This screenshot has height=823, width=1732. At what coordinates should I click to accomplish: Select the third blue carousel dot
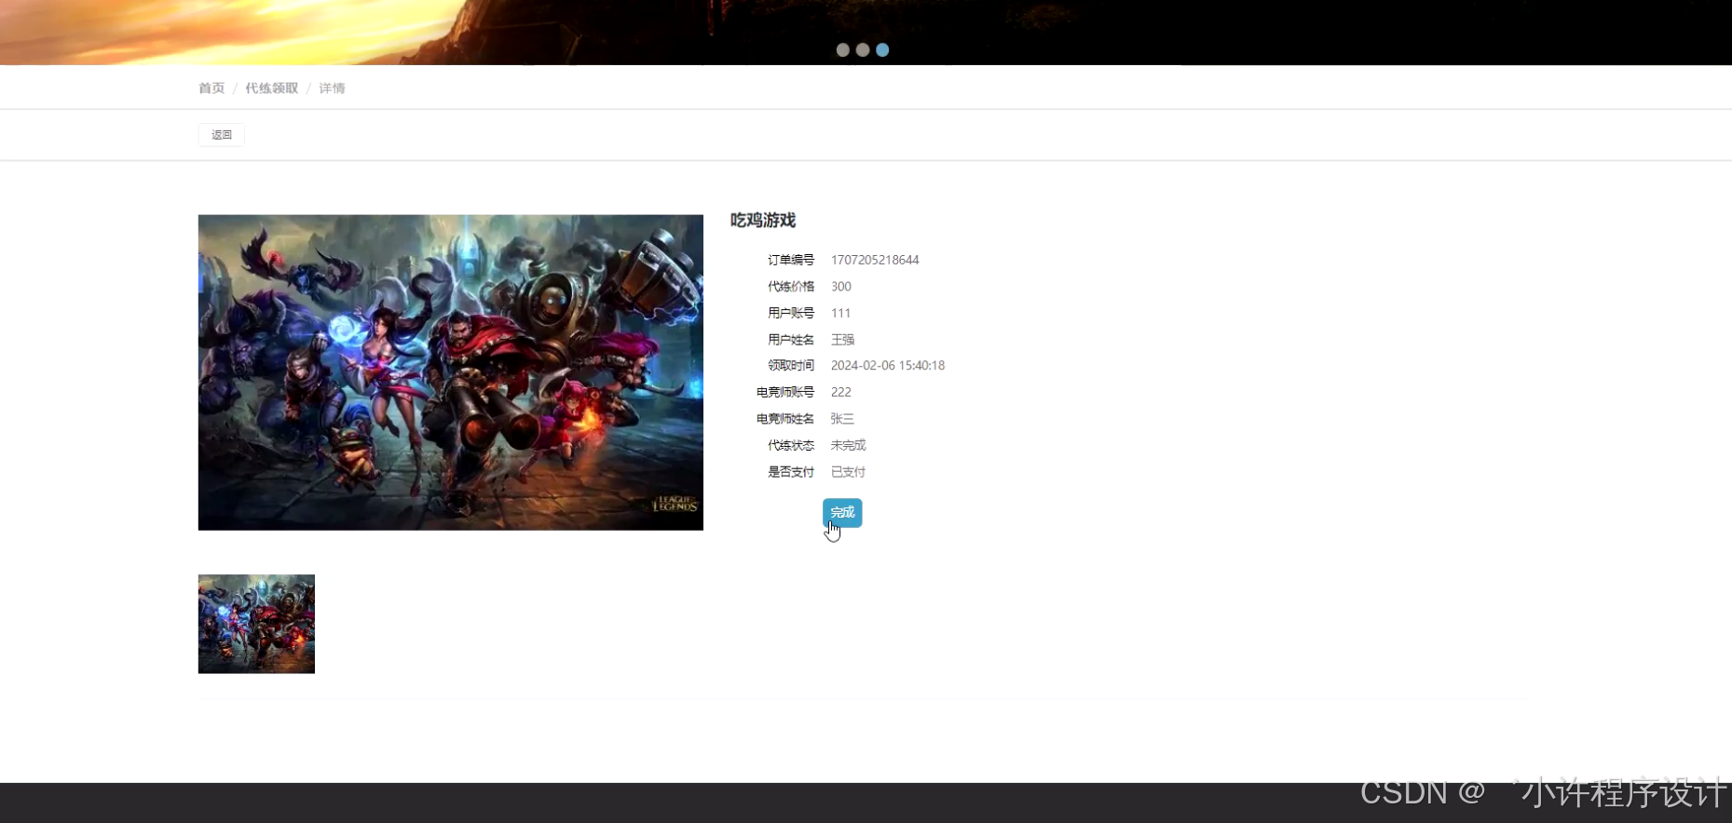point(882,50)
